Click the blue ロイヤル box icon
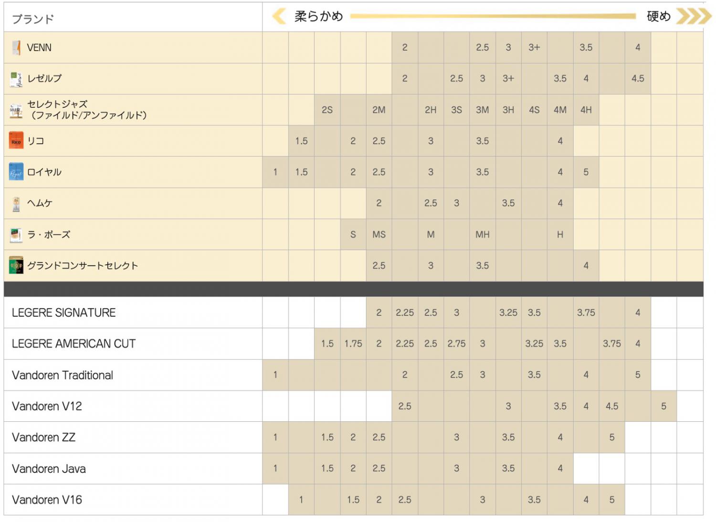 (16, 172)
